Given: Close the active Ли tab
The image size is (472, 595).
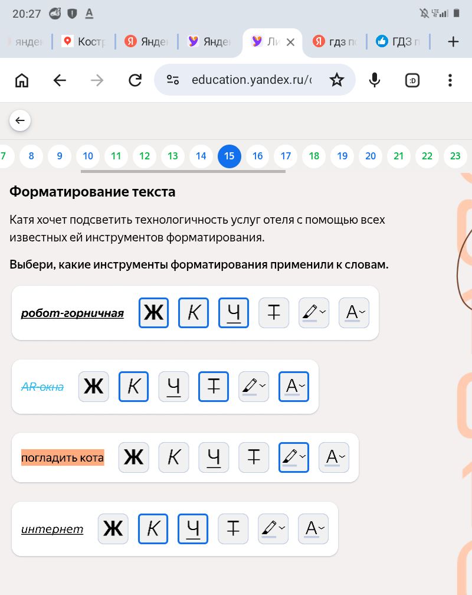Looking at the screenshot, I should (x=290, y=42).
